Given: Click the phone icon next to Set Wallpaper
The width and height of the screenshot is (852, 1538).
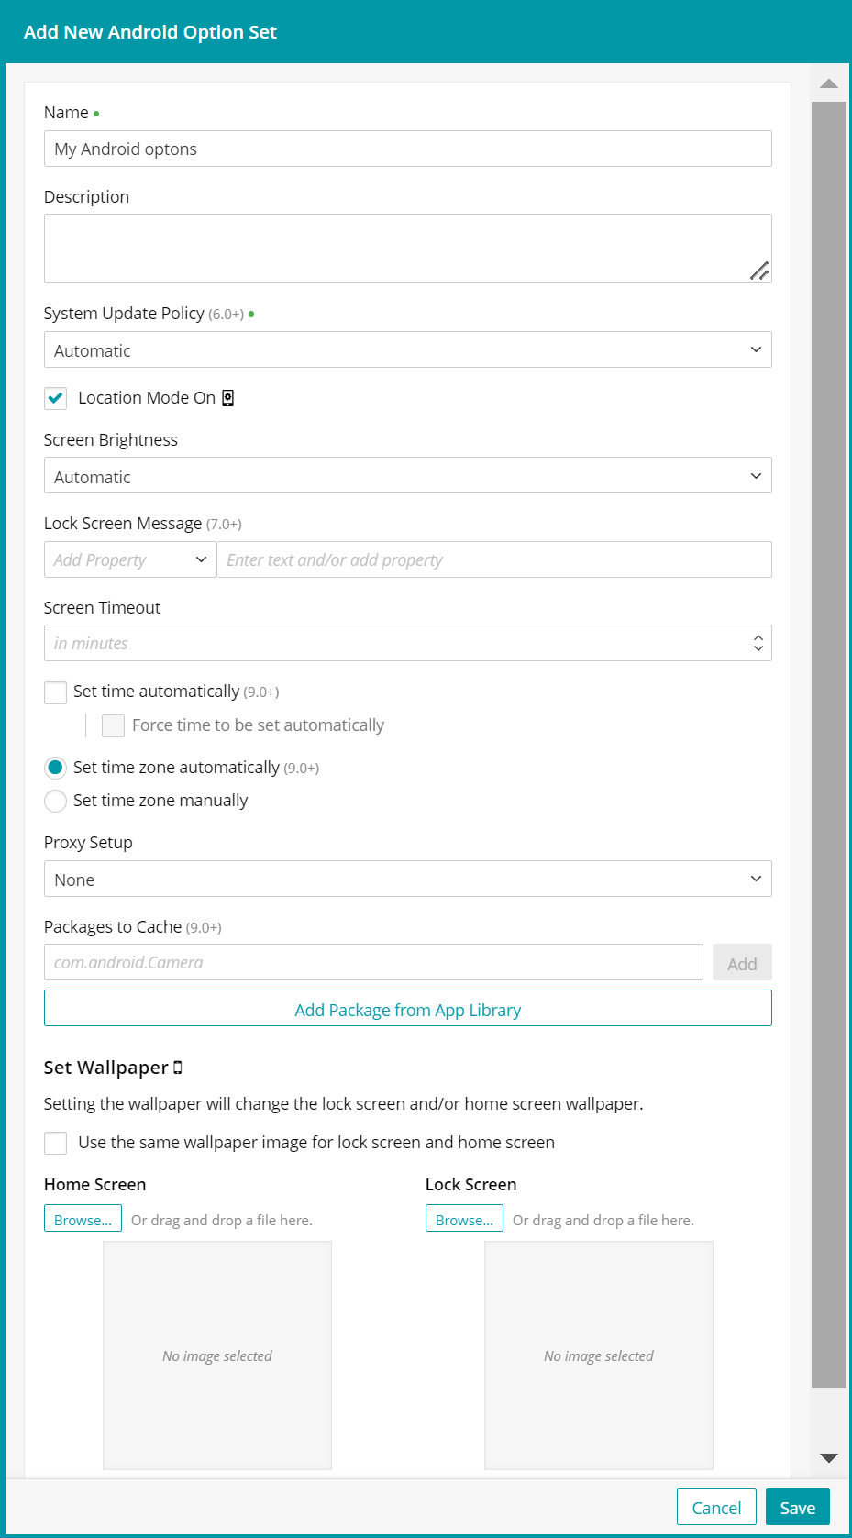Looking at the screenshot, I should pyautogui.click(x=178, y=1068).
